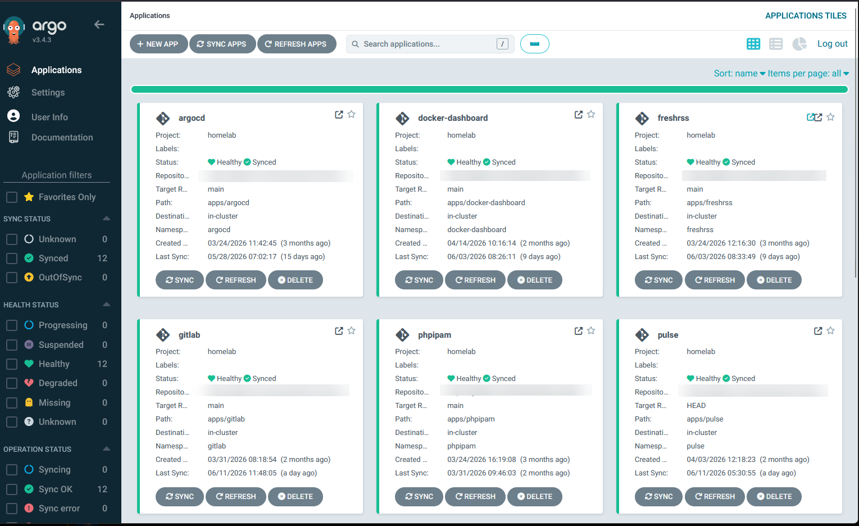Click the User Info avatar icon
This screenshot has width=859, height=526.
[x=13, y=116]
